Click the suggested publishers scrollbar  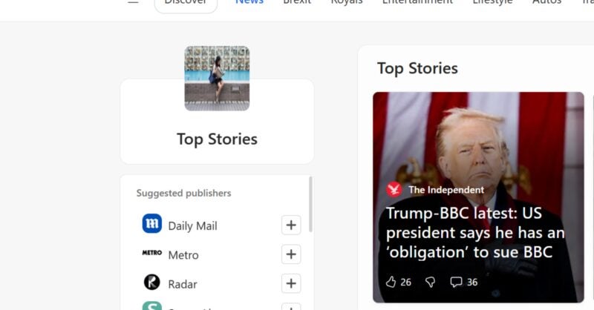tap(310, 204)
